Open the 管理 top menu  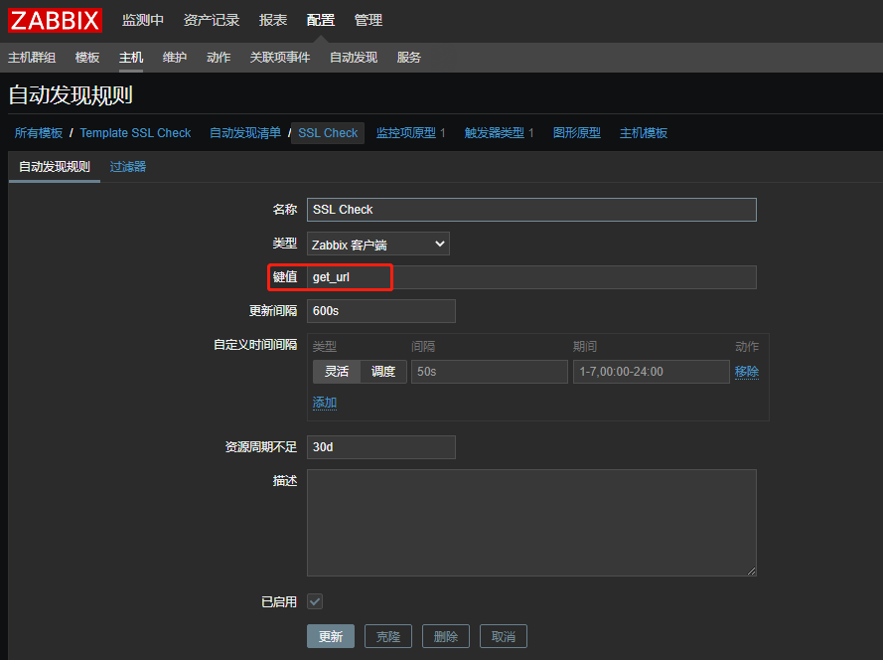tap(368, 20)
